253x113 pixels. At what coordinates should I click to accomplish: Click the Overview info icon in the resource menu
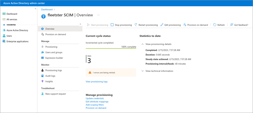[x=42, y=29]
